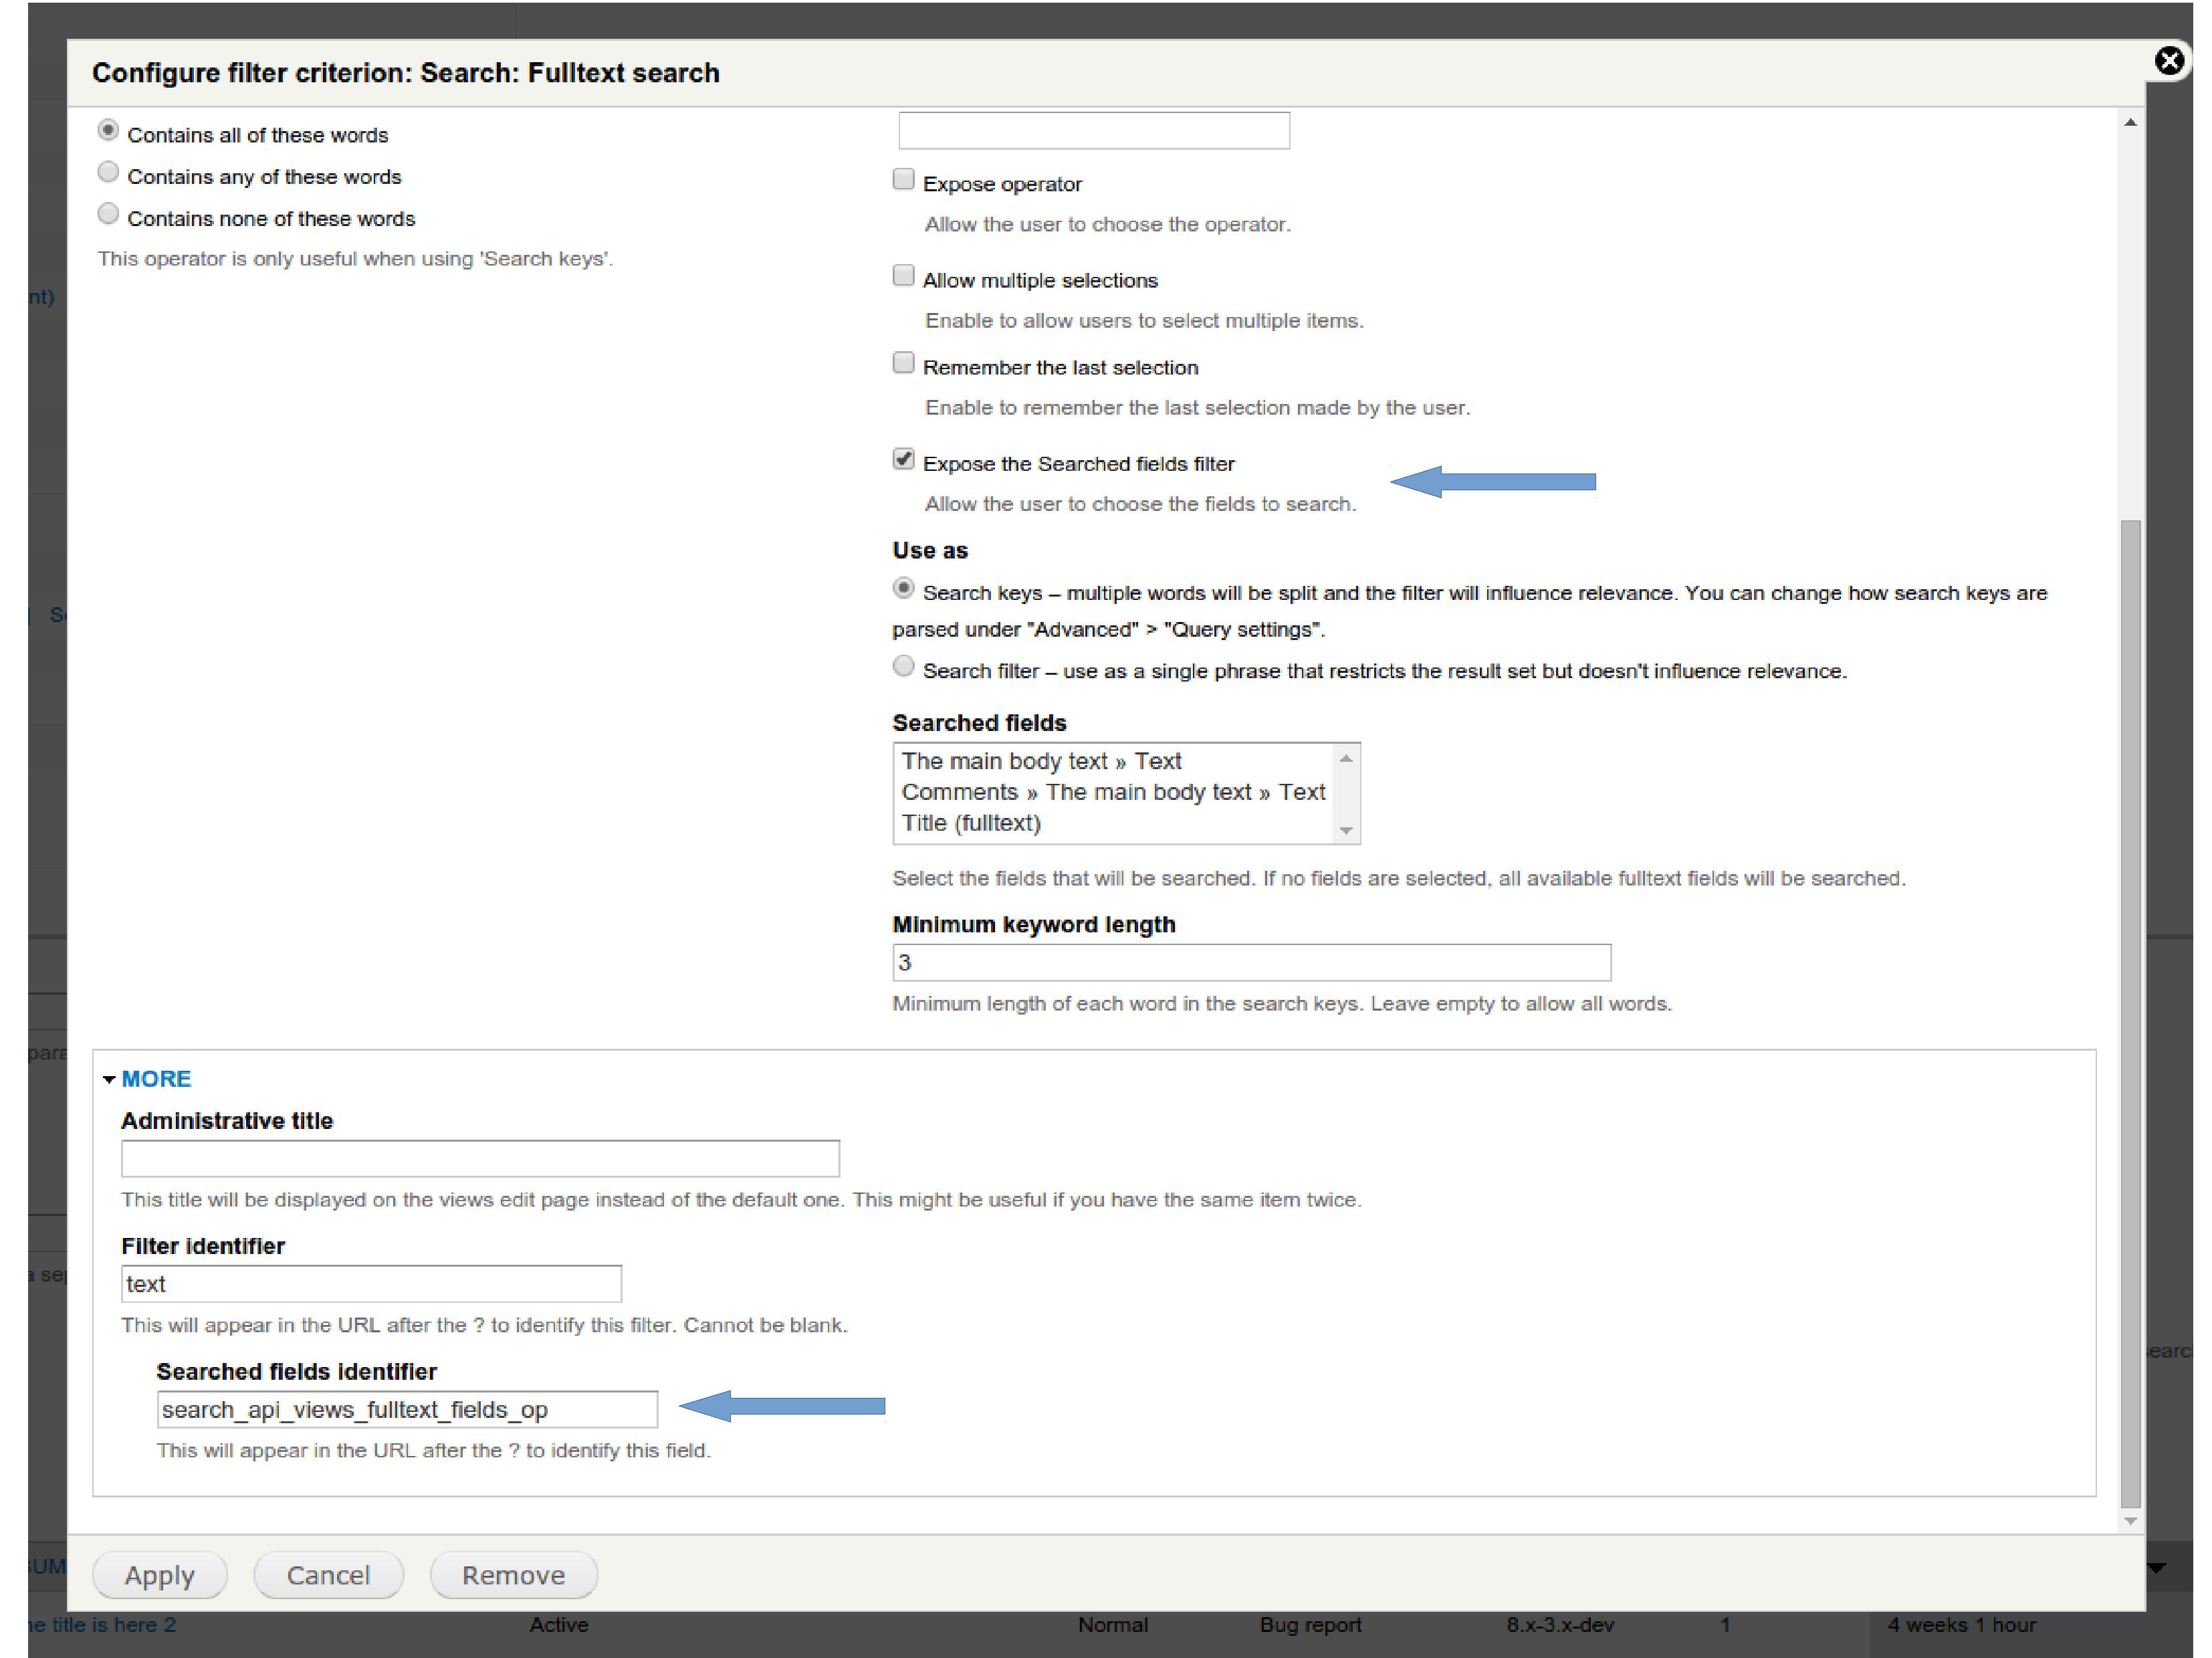Remove this filter criterion
The height and width of the screenshot is (1658, 2212).
click(x=513, y=1575)
